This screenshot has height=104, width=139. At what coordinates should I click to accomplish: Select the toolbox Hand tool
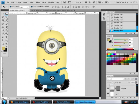[x=3, y=44]
